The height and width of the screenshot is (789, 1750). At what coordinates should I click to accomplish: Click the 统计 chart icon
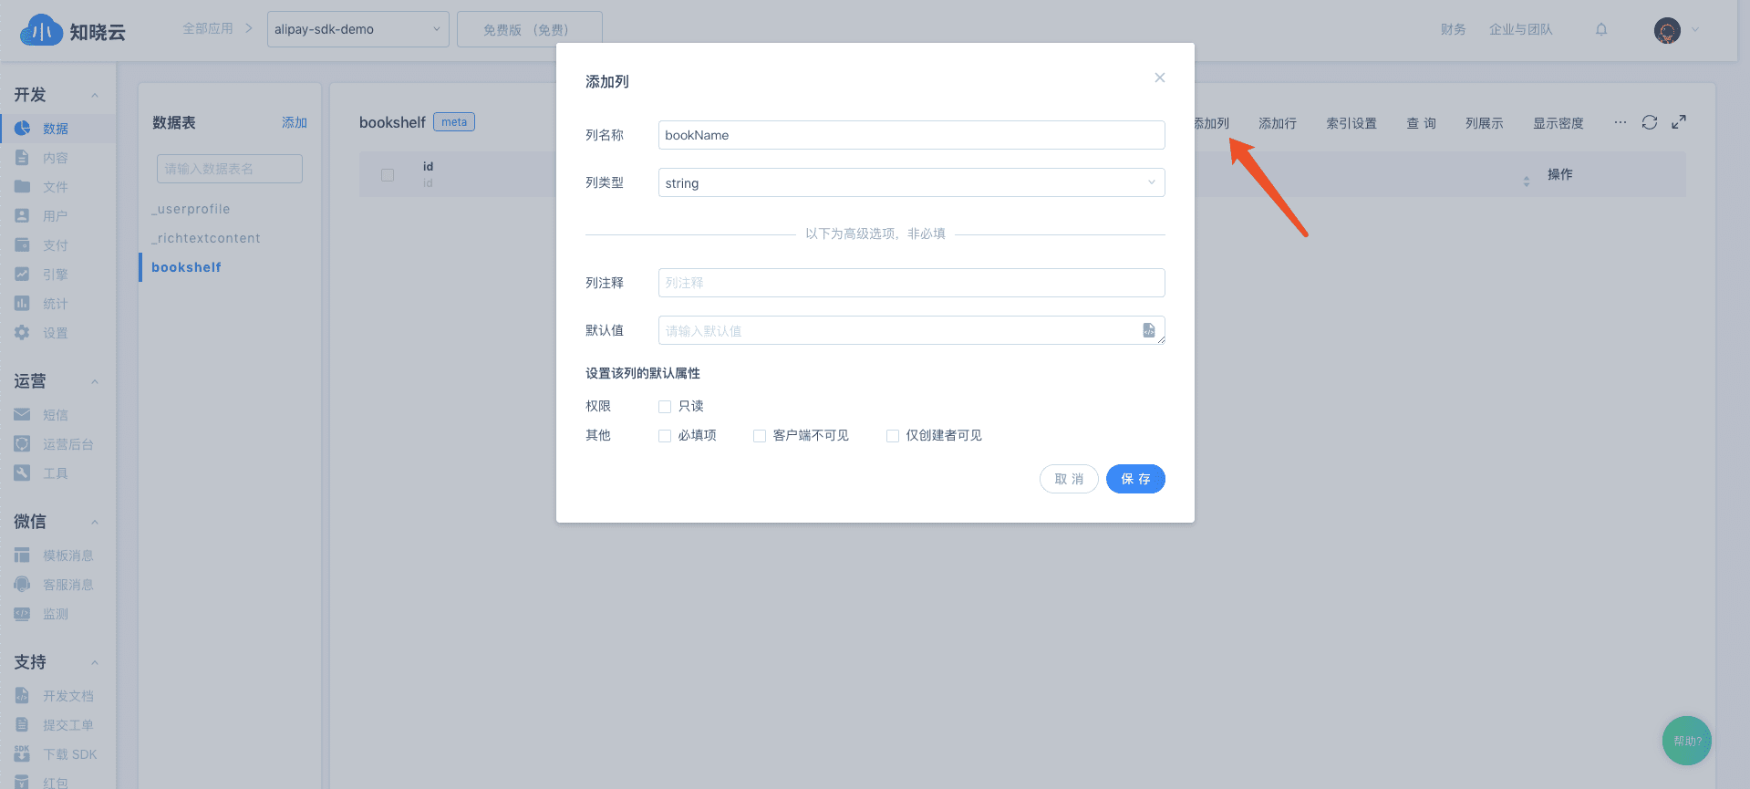[22, 304]
